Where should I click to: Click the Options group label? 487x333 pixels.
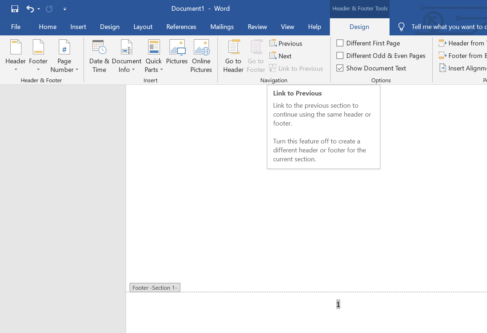(381, 80)
